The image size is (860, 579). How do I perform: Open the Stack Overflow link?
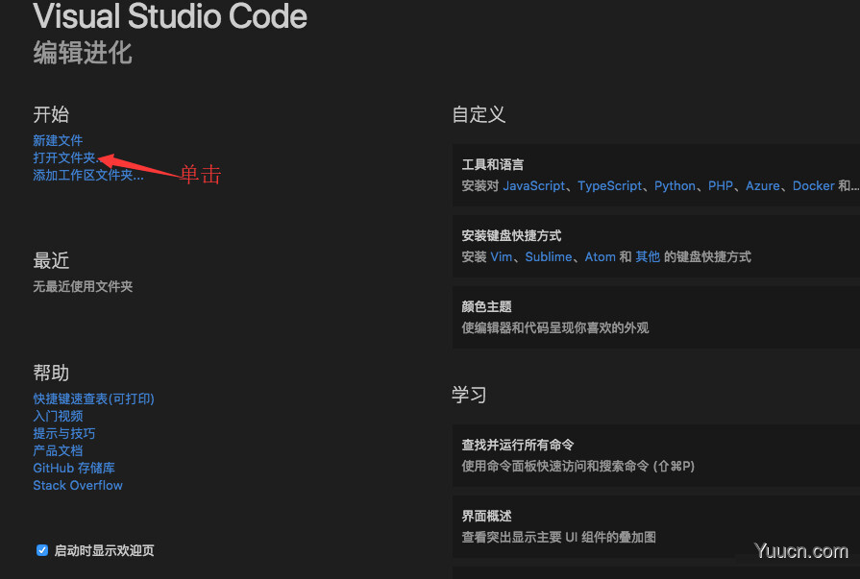coord(78,485)
